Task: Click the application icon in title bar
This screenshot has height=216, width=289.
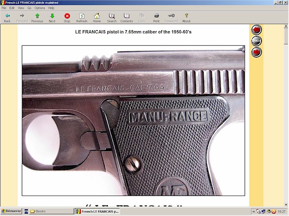Action: [3, 2]
